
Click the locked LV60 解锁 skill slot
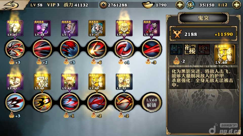point(151,102)
